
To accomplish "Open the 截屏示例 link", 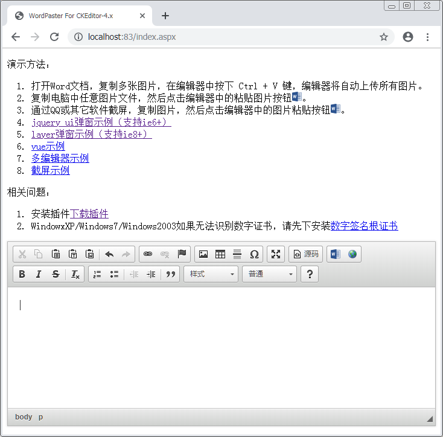I will click(x=51, y=171).
